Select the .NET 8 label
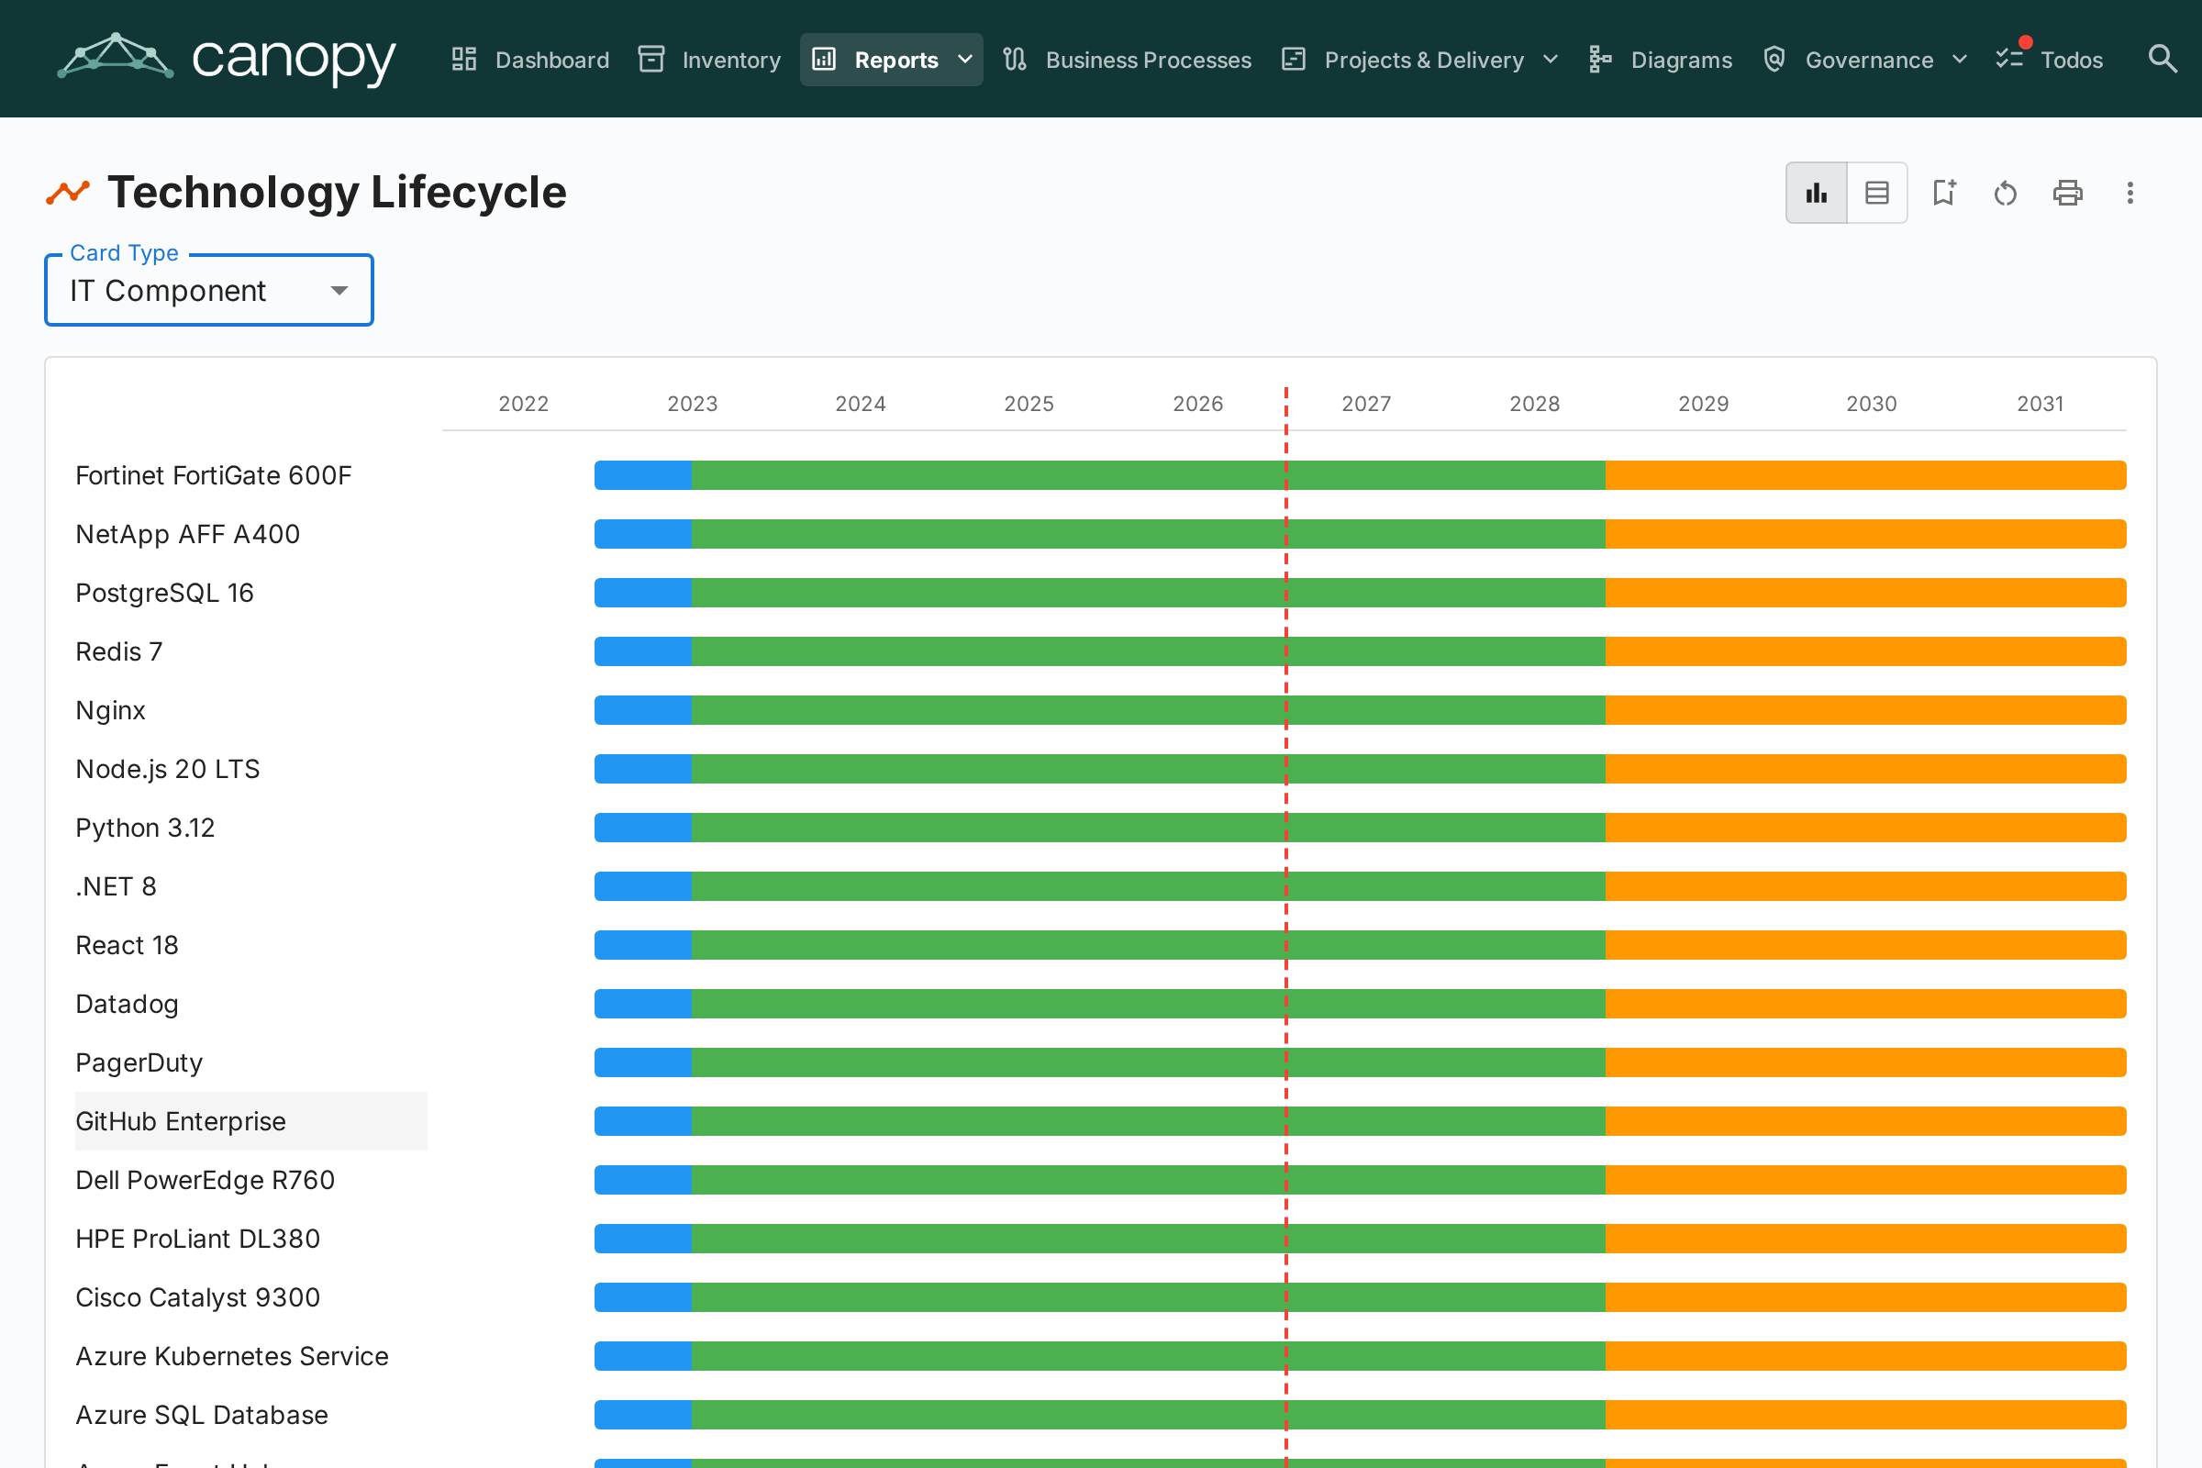 tap(117, 886)
